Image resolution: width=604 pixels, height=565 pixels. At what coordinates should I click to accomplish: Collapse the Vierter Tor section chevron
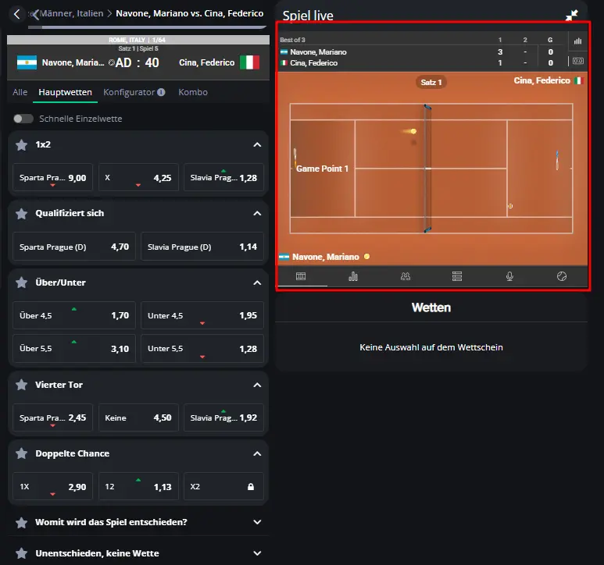click(x=257, y=385)
